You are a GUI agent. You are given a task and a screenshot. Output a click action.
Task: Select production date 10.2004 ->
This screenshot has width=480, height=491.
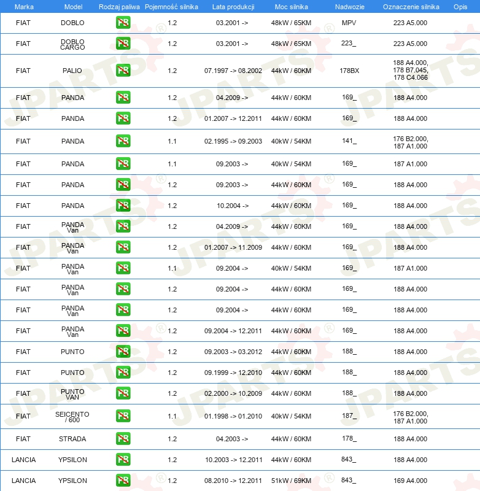[233, 206]
